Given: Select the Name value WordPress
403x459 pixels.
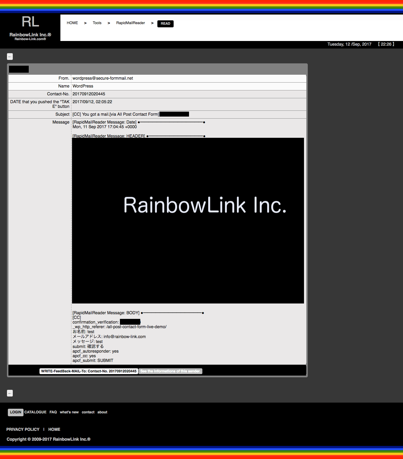Looking at the screenshot, I should point(83,86).
